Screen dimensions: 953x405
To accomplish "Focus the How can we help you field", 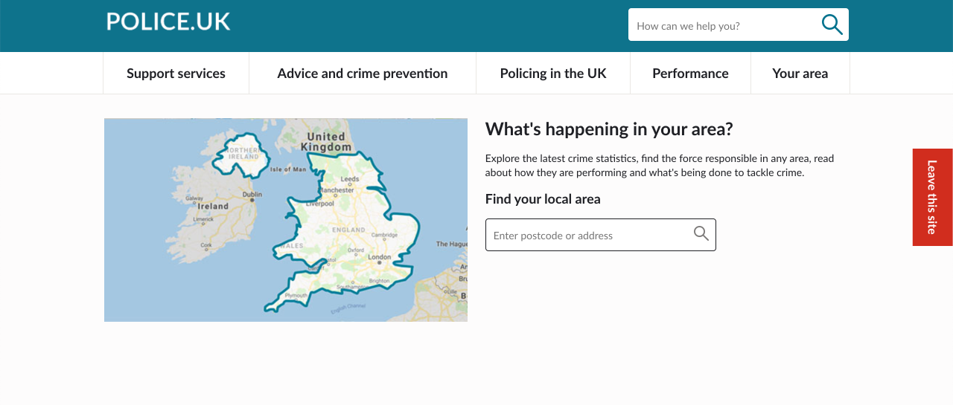I will (x=722, y=26).
